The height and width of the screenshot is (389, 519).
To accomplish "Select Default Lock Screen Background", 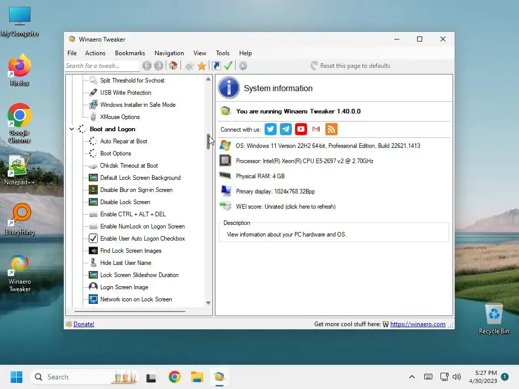I will click(x=140, y=178).
